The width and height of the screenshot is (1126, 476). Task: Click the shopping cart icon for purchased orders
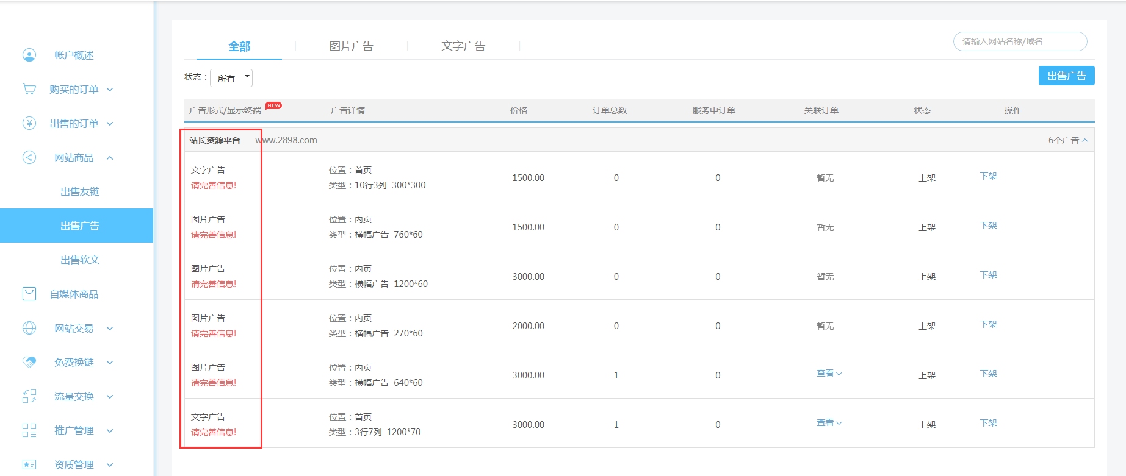pos(29,89)
